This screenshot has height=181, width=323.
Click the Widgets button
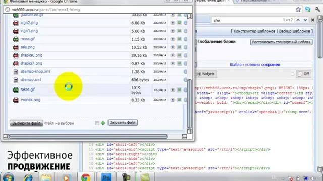coord(206,74)
